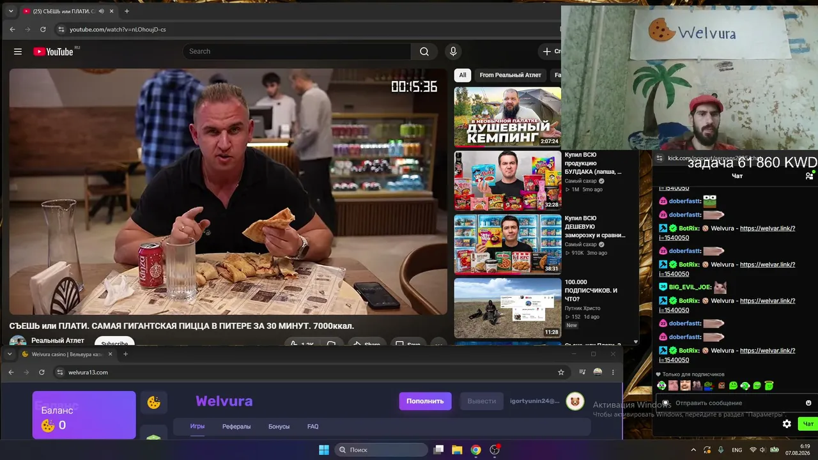Select the 'From Реальный Атлет' filter chip
Screen dimensions: 818x460
point(511,75)
